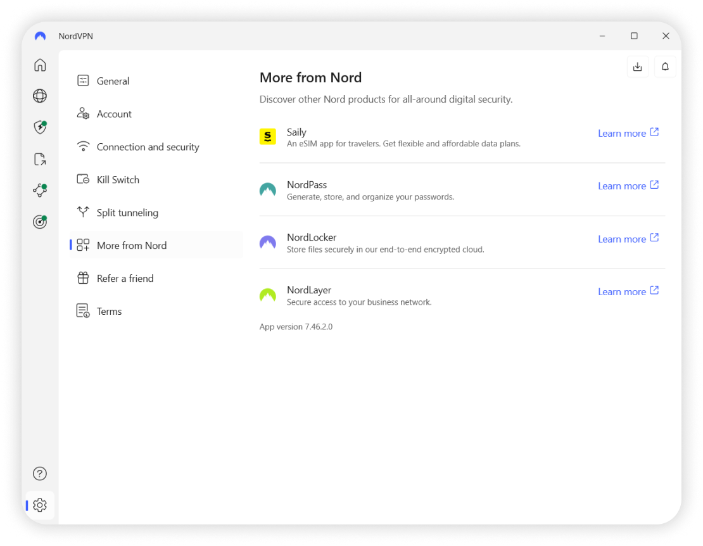The height and width of the screenshot is (546, 703).
Task: Click Learn more link for NordPass
Action: coord(628,186)
